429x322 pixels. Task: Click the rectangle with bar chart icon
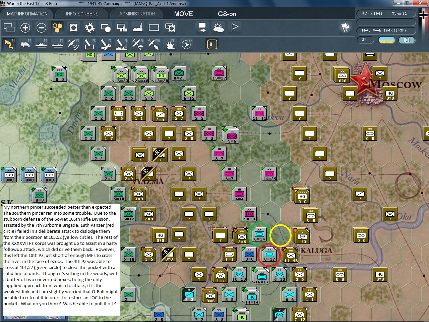[122, 28]
